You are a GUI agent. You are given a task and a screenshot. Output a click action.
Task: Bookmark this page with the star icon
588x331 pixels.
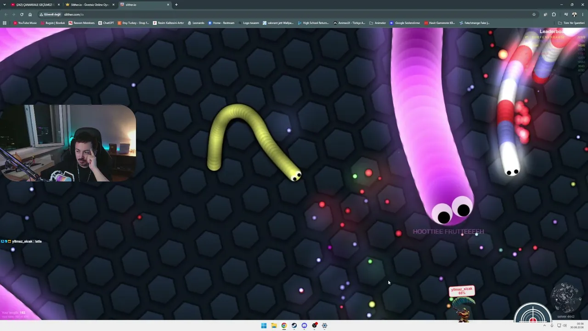pos(534,14)
